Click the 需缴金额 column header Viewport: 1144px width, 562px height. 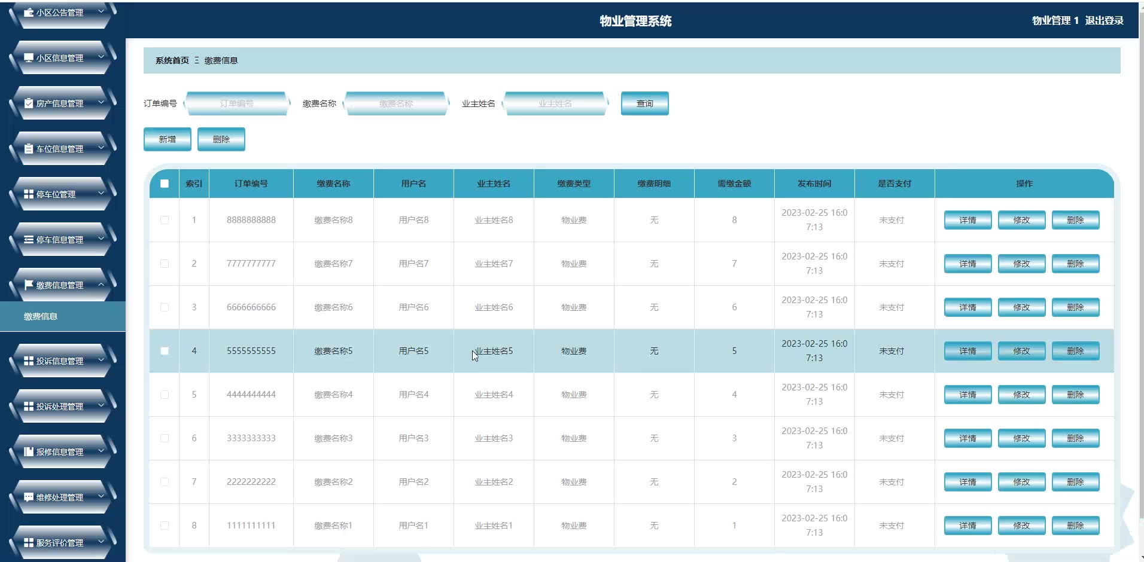pyautogui.click(x=734, y=184)
